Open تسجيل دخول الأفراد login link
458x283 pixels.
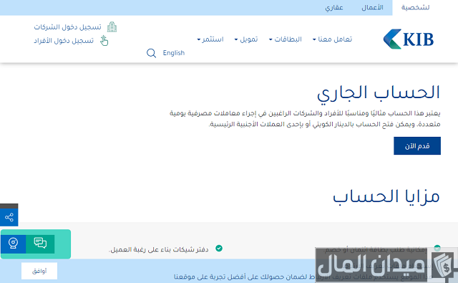tap(64, 41)
